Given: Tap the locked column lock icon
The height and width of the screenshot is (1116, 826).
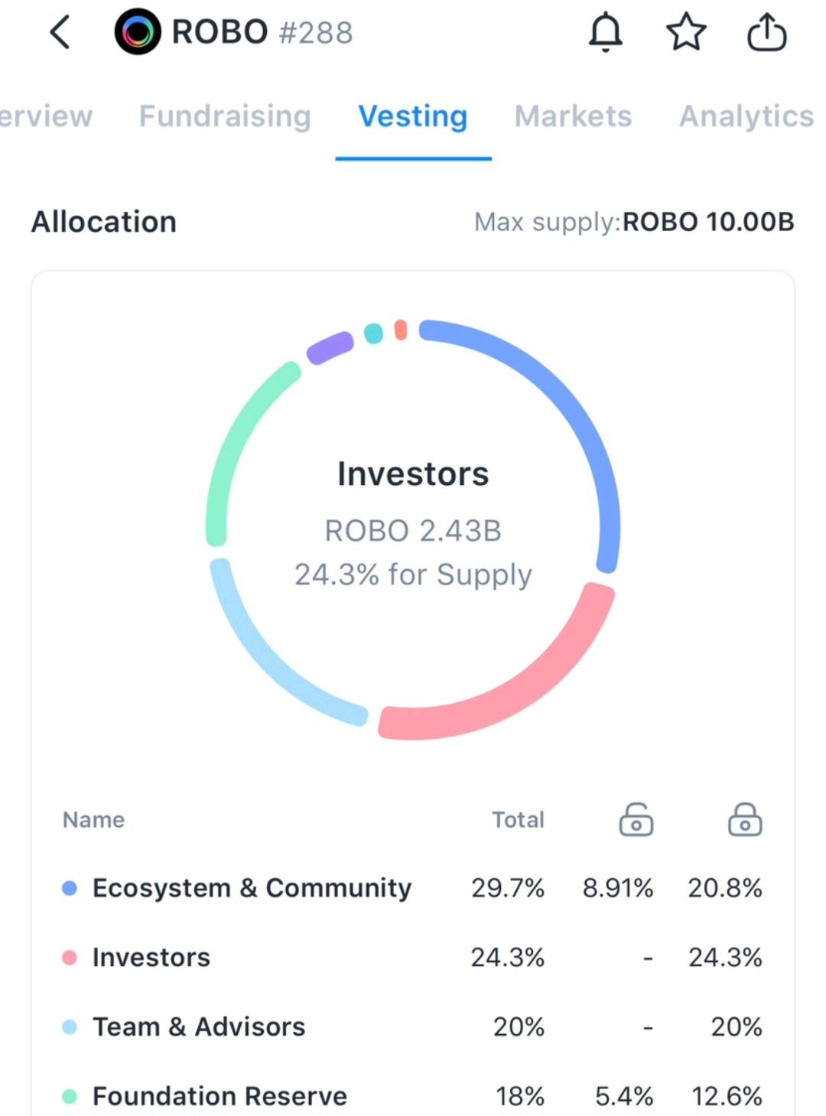Looking at the screenshot, I should coord(744,819).
